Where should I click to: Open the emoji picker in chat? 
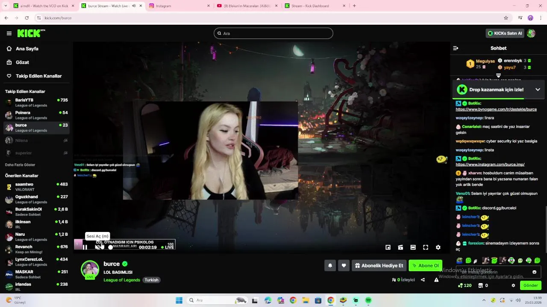coord(534,272)
